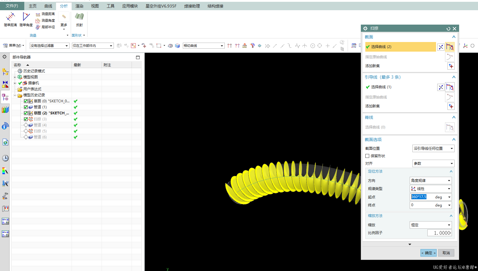The width and height of the screenshot is (478, 271).
Task: Click the Start (起点) angle input field
Action: tap(421, 197)
